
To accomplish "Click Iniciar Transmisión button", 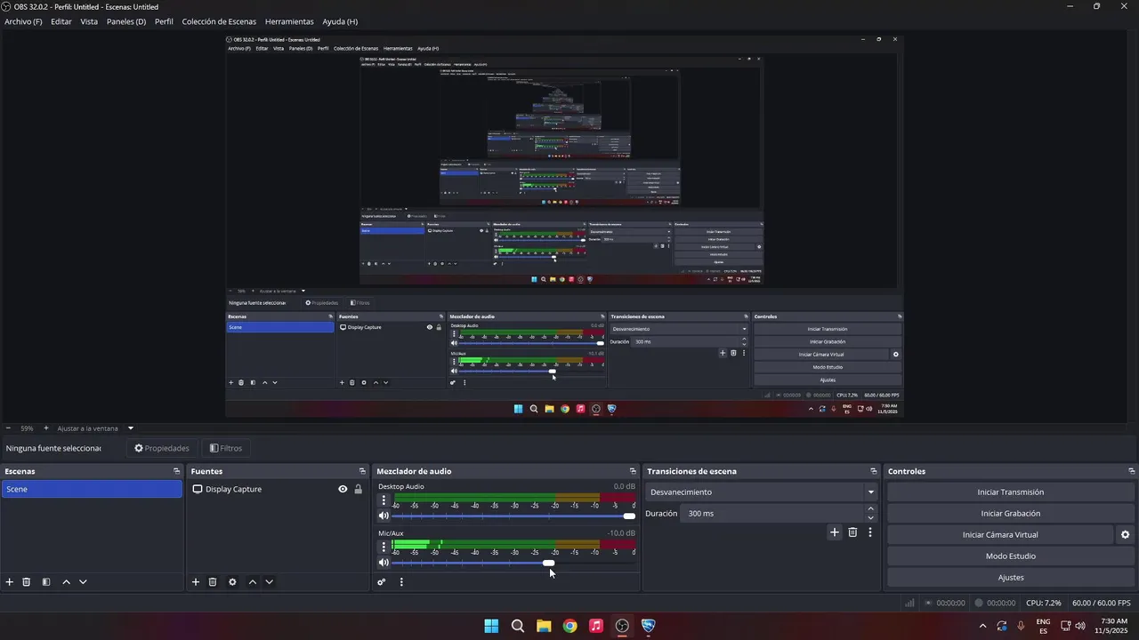I will pos(1011,492).
